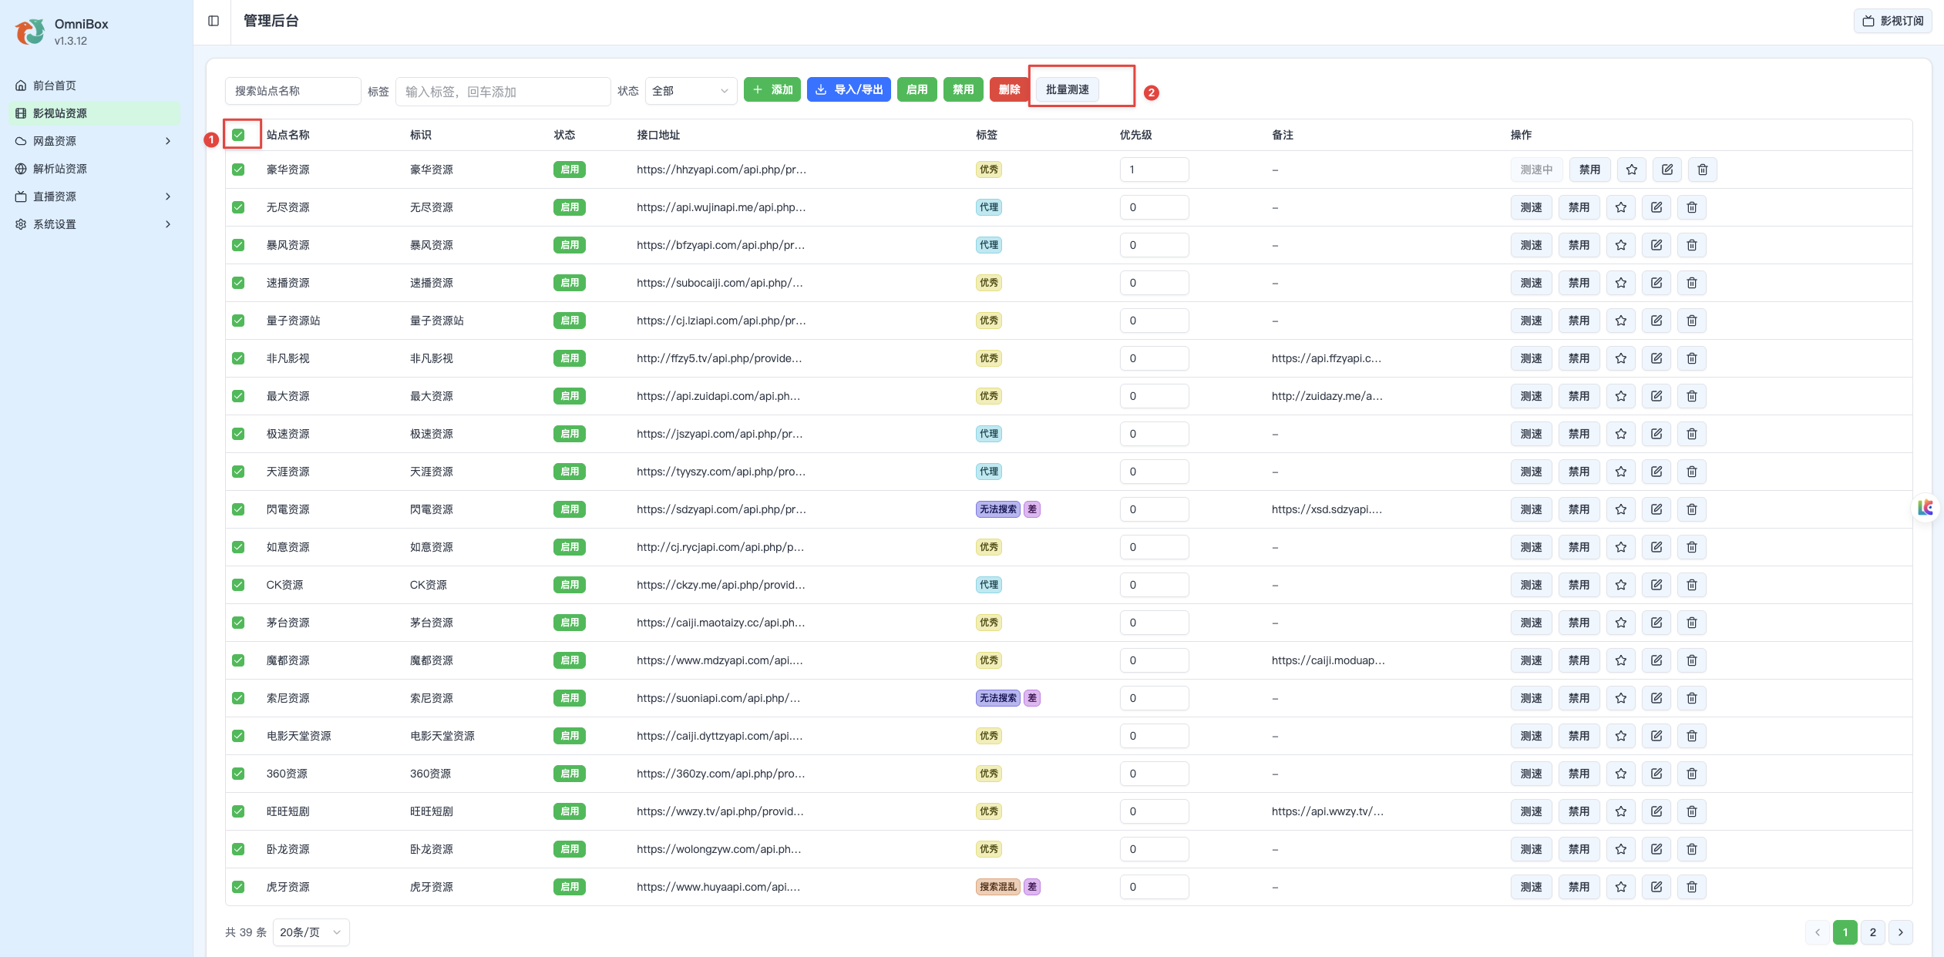Click the floating assistant icon at right edge
The height and width of the screenshot is (957, 1944).
coord(1926,507)
